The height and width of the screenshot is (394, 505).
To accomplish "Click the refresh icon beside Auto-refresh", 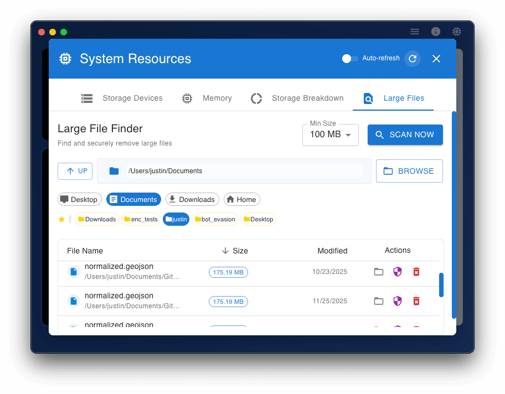I will point(412,58).
